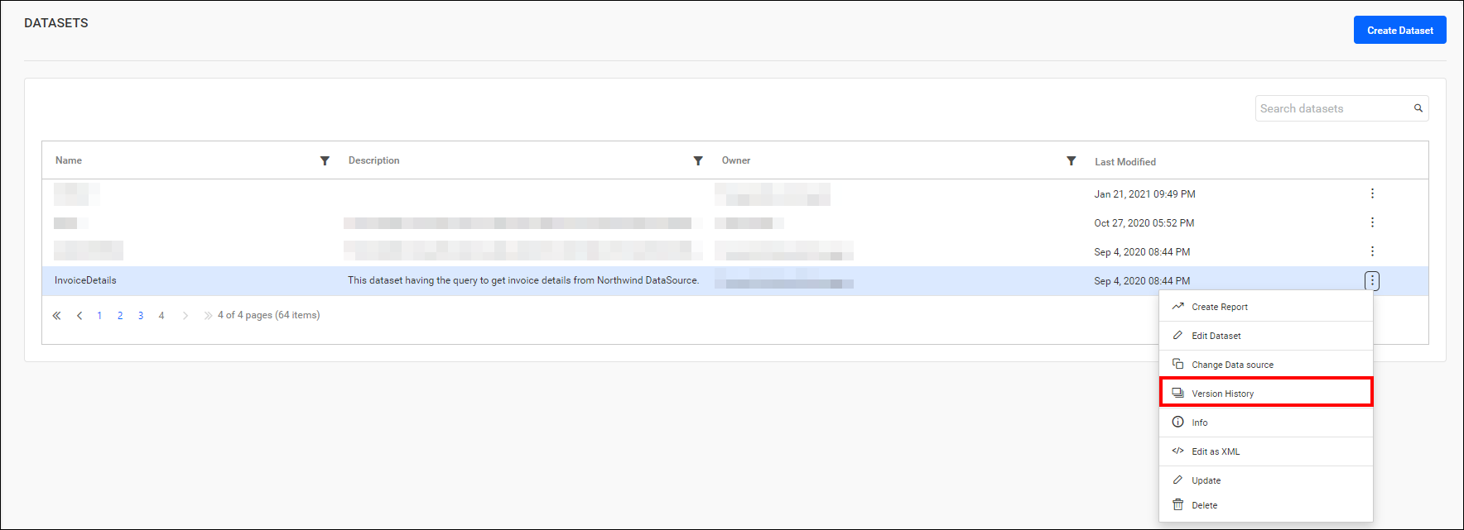The image size is (1464, 530).
Task: Go to page 1
Action: click(99, 316)
